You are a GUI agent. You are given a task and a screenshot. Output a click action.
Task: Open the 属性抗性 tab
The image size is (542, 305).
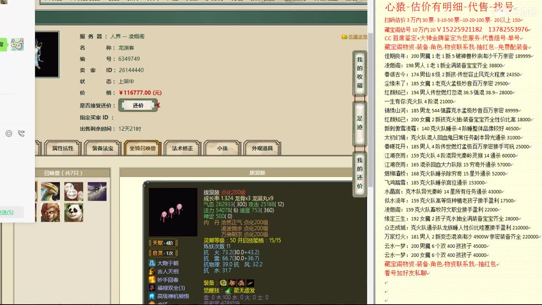pyautogui.click(x=63, y=148)
